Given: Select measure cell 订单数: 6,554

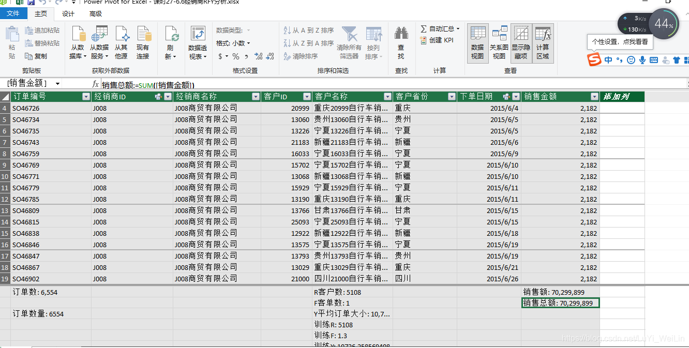Looking at the screenshot, I should pyautogui.click(x=51, y=292).
